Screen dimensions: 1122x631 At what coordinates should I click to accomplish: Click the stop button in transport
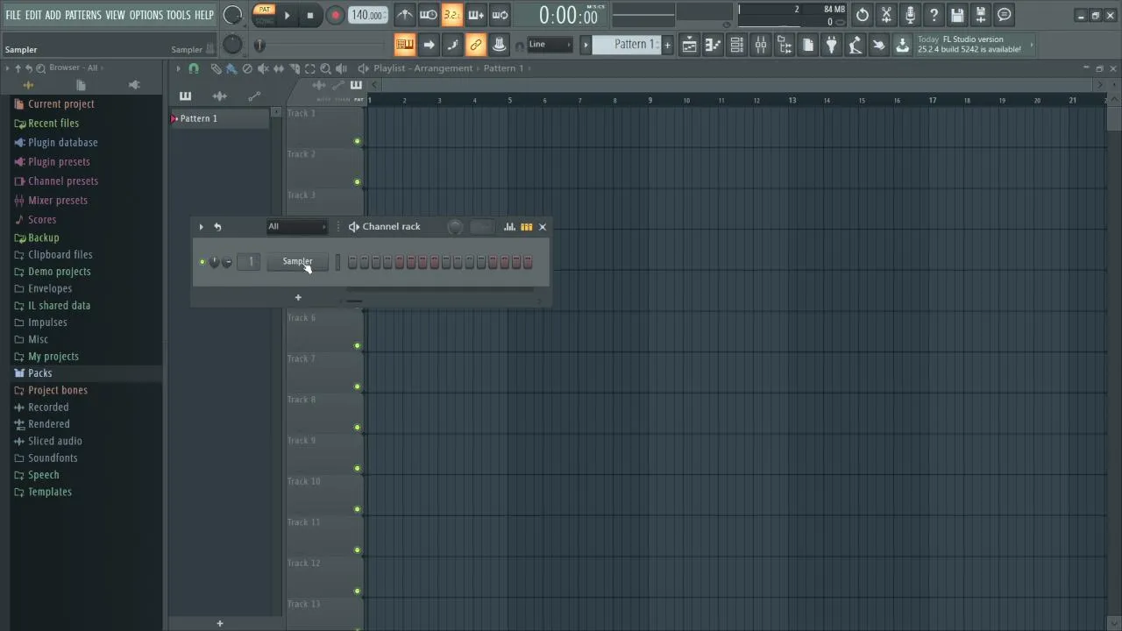[x=309, y=15]
